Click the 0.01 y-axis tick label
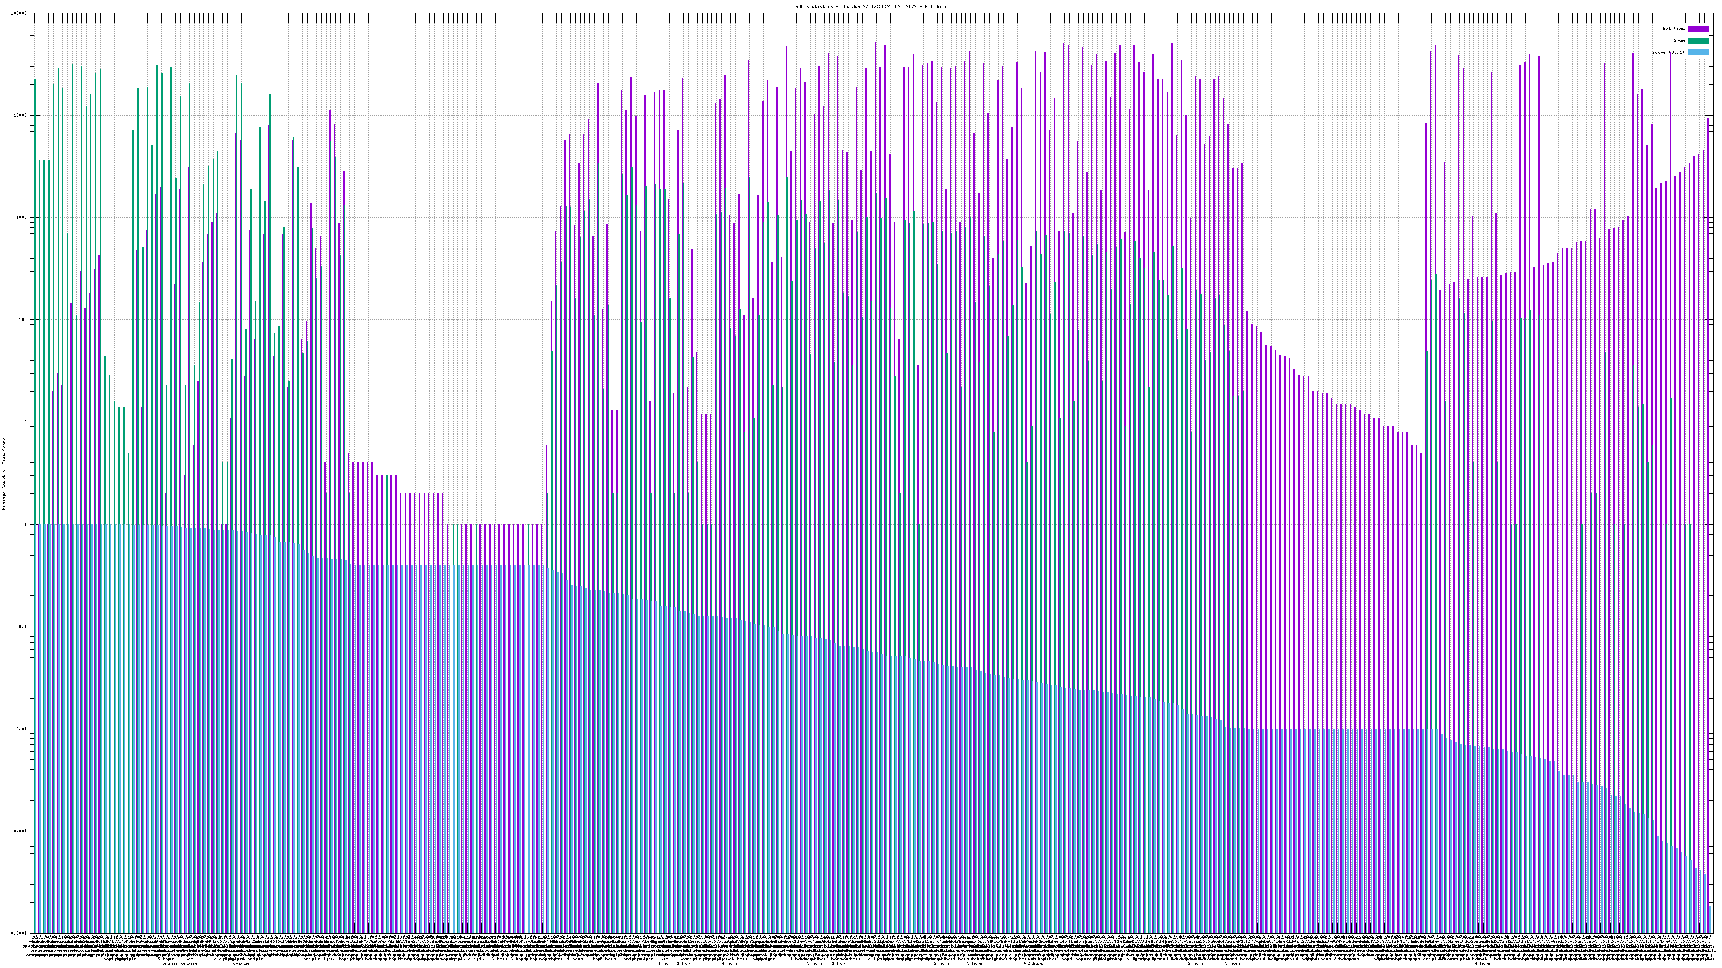This screenshot has height=968, width=1722. pyautogui.click(x=22, y=729)
